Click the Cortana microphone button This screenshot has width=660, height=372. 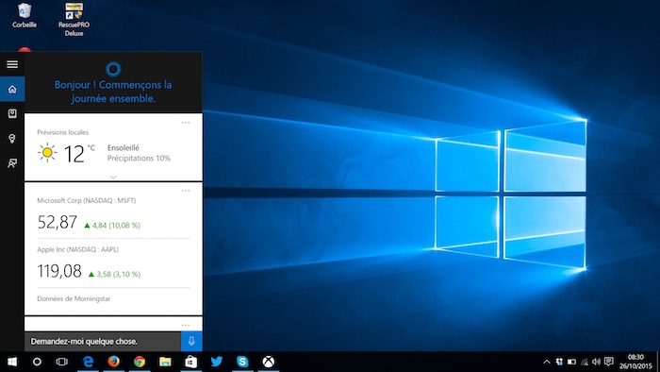pyautogui.click(x=191, y=341)
